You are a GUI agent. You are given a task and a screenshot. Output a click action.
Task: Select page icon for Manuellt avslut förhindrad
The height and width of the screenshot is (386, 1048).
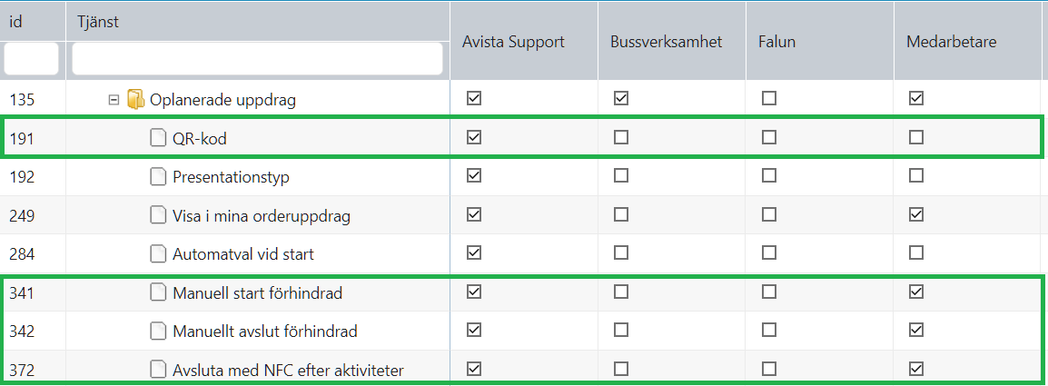tap(158, 331)
